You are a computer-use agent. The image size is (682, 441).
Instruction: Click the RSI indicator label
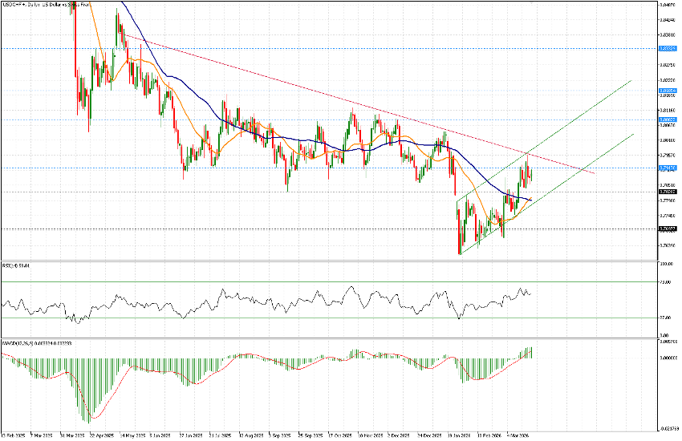16,265
